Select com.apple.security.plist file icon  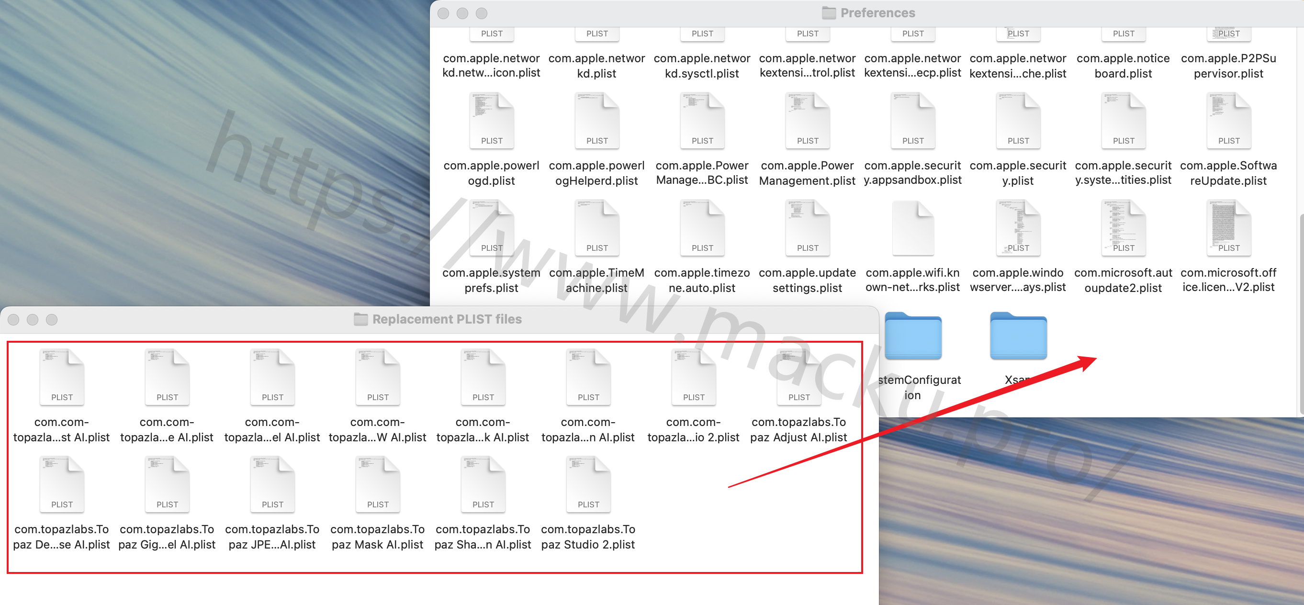pos(1018,121)
